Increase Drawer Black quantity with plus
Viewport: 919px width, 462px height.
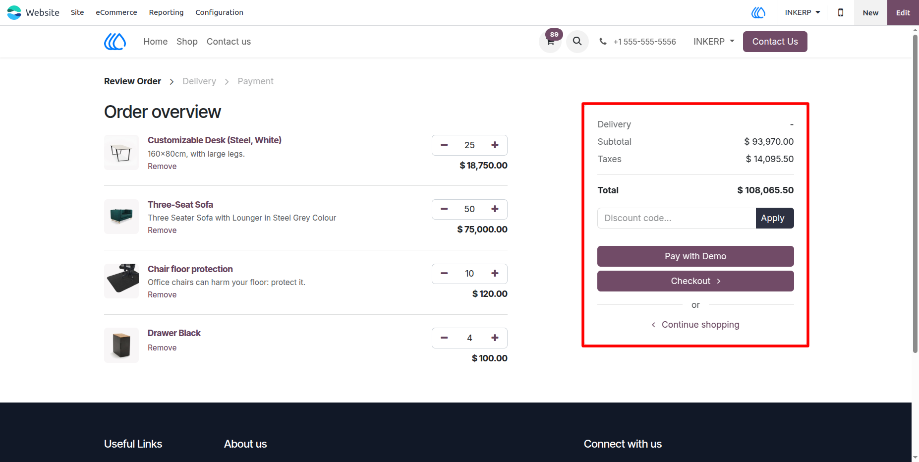[495, 338]
